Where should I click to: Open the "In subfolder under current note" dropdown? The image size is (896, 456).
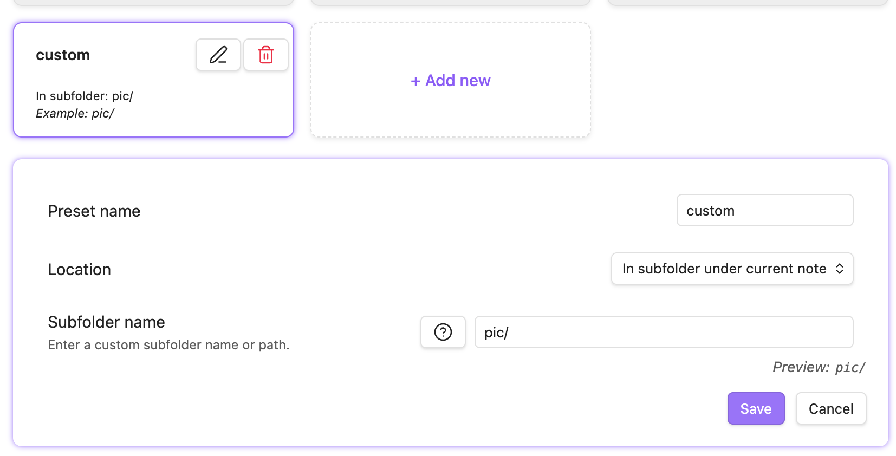pos(724,269)
